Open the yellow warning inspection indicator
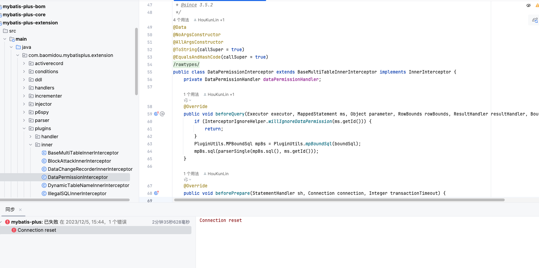 [x=537, y=5]
